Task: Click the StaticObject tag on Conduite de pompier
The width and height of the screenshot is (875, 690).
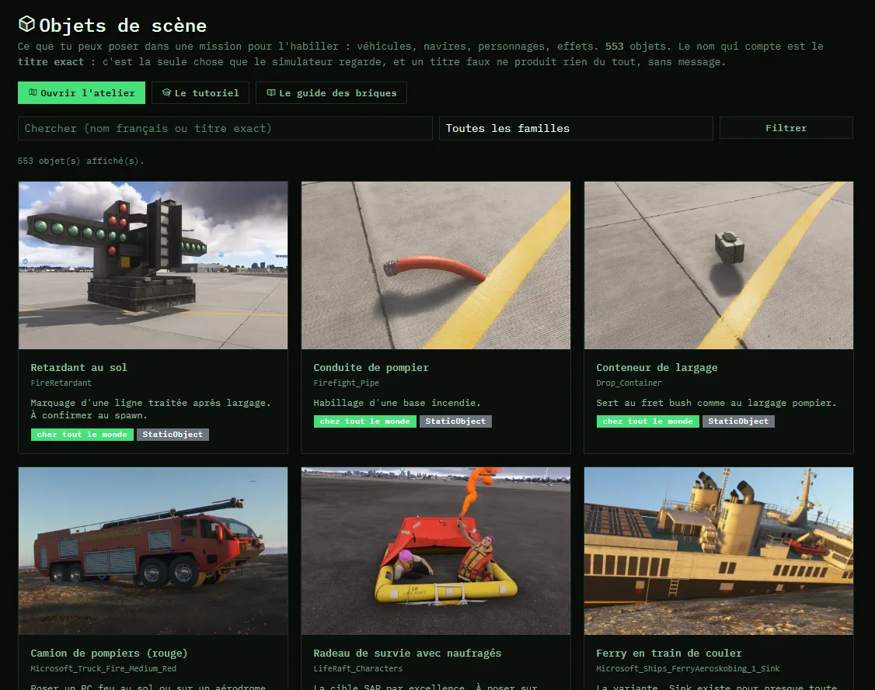Action: [455, 421]
